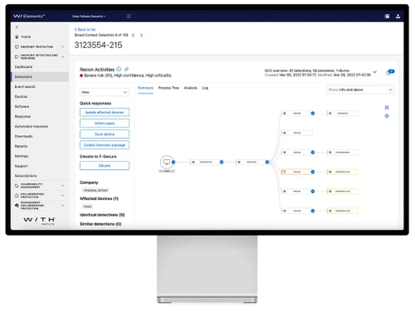
Task: Collapse Endpoint Detection and Response section
Action: coord(63,56)
